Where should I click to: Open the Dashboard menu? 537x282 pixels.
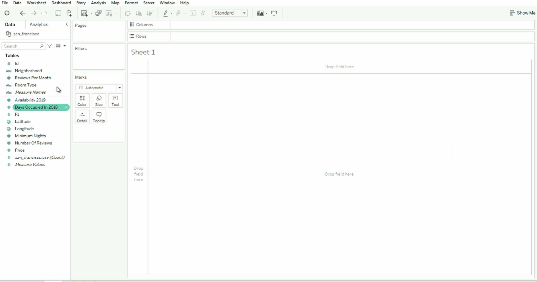tap(61, 3)
